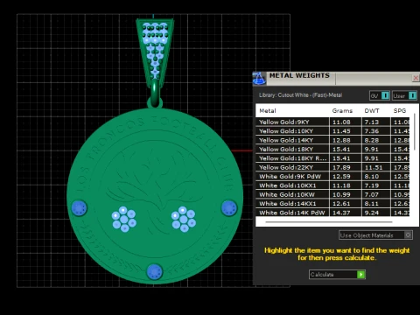Click the Calculate button
This screenshot has width=420, height=315.
(x=337, y=275)
